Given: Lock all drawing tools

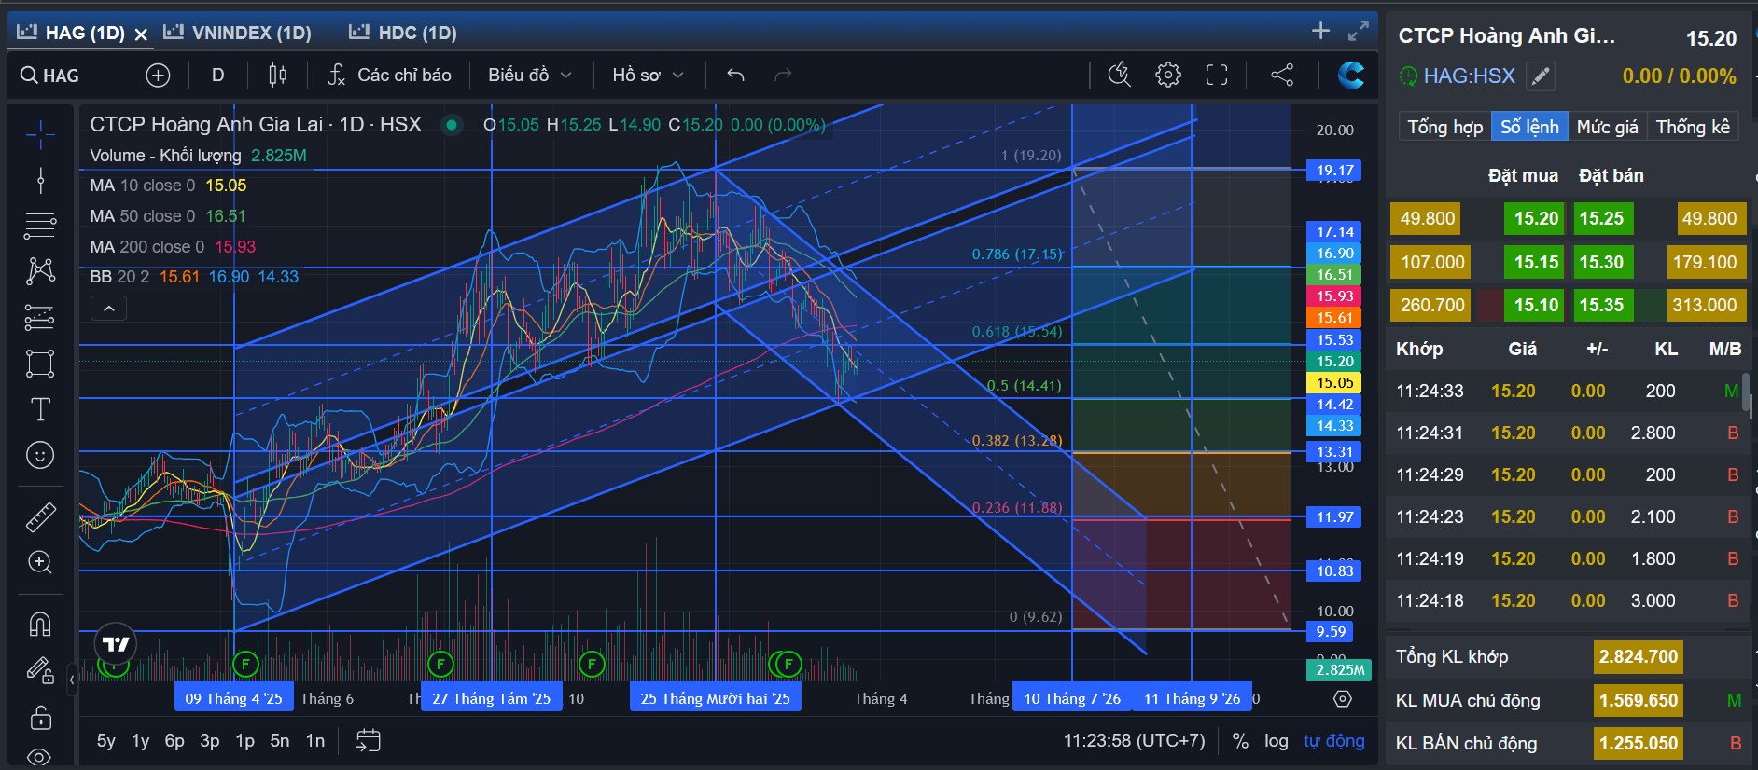Looking at the screenshot, I should 40,717.
